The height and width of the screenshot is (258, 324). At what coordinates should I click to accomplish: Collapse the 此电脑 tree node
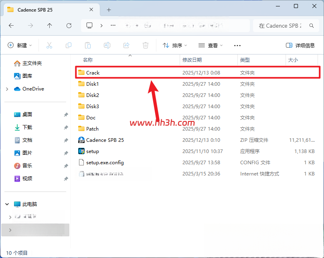pos(7,204)
